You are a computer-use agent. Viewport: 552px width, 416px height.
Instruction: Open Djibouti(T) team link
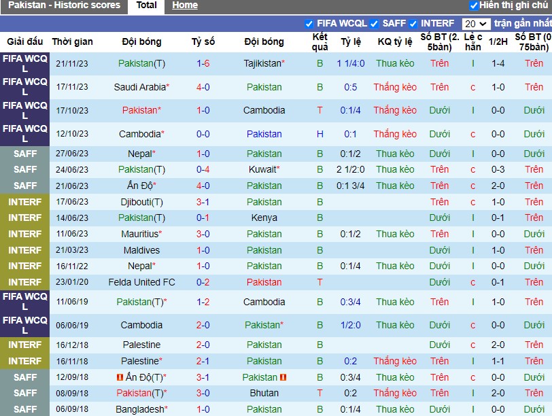click(141, 202)
